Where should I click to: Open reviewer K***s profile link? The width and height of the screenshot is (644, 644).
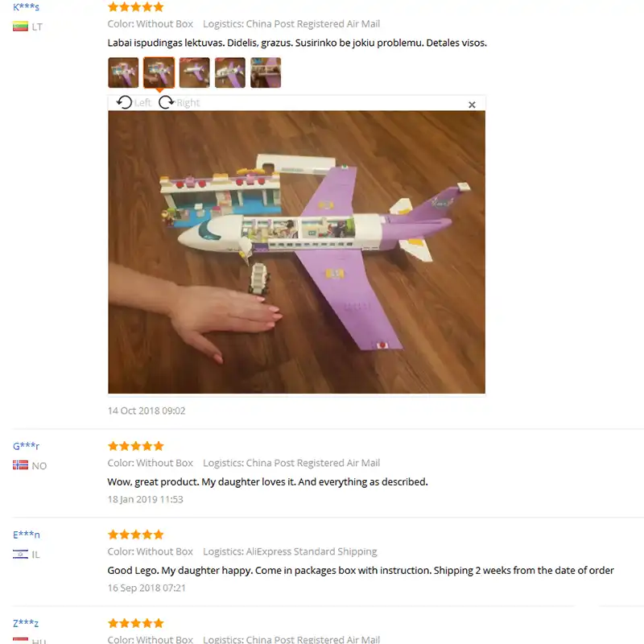(x=26, y=6)
